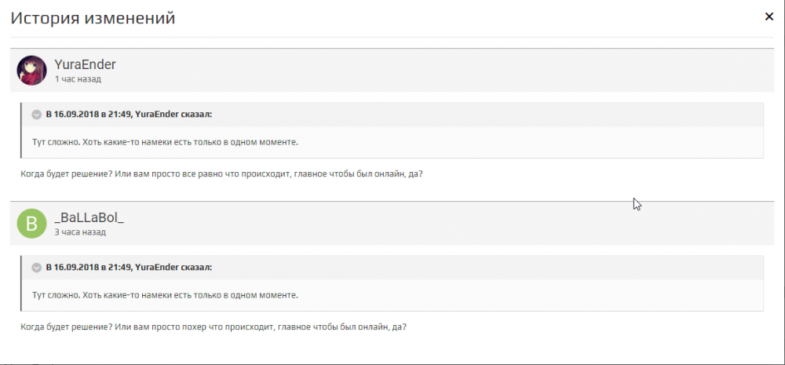Viewport: 785px width, 365px height.
Task: Click the quote header in _BaLLaBol_'s revision
Action: coord(130,268)
